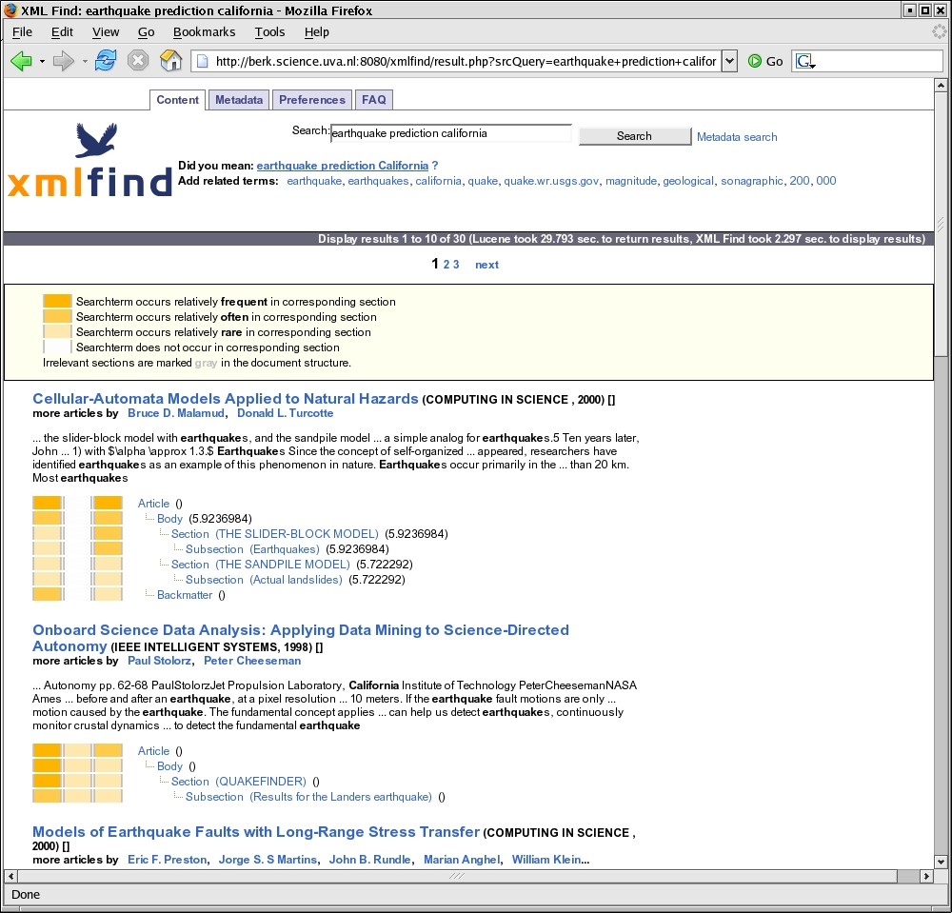Image resolution: width=952 pixels, height=913 pixels.
Task: Expand the URL bar history dropdown
Action: pyautogui.click(x=730, y=61)
